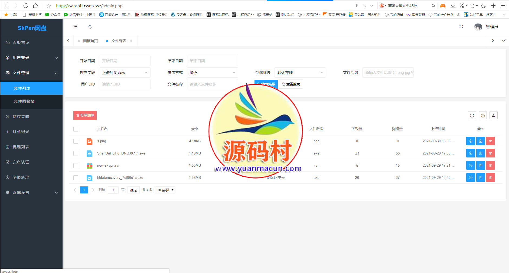Open the 存储筛选 dropdown
509x273 pixels.
300,73
